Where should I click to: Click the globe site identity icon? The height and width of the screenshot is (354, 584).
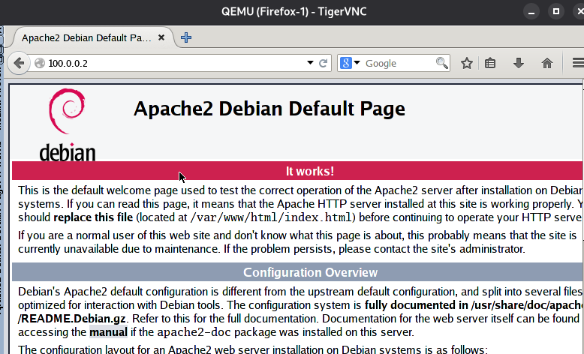pyautogui.click(x=40, y=63)
